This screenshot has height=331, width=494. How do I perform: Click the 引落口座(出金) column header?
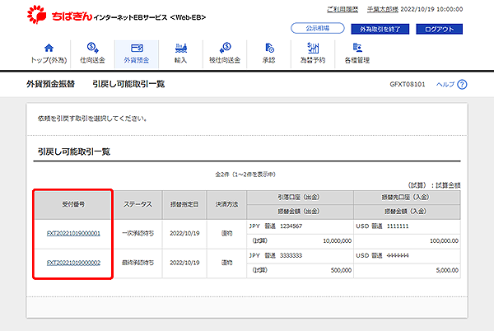click(x=299, y=197)
